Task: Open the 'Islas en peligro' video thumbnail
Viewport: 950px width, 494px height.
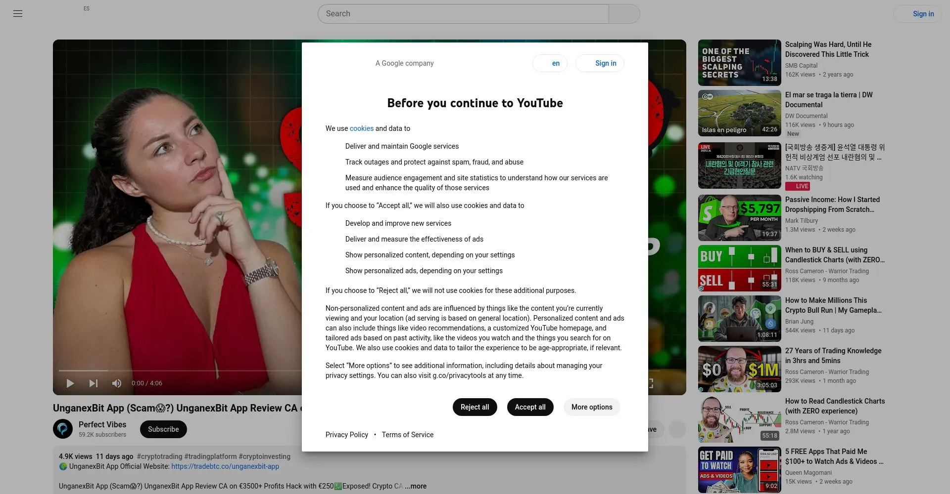Action: coord(740,113)
